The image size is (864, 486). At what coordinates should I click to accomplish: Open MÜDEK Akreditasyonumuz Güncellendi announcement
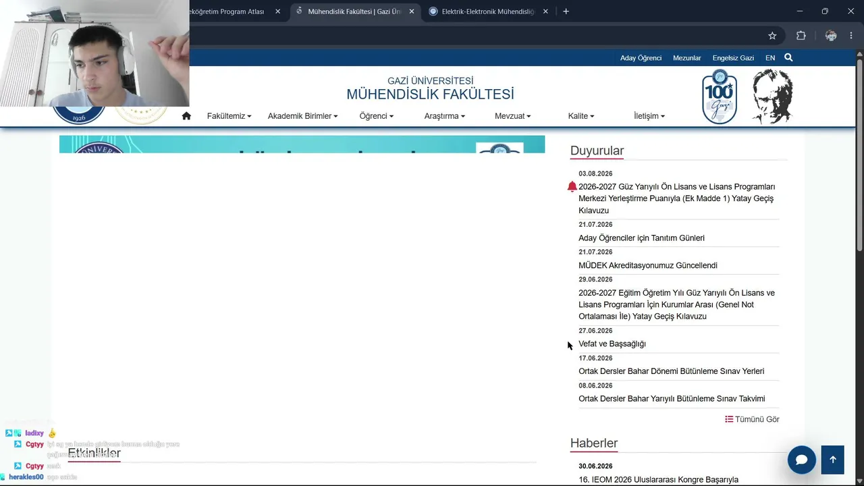click(648, 266)
